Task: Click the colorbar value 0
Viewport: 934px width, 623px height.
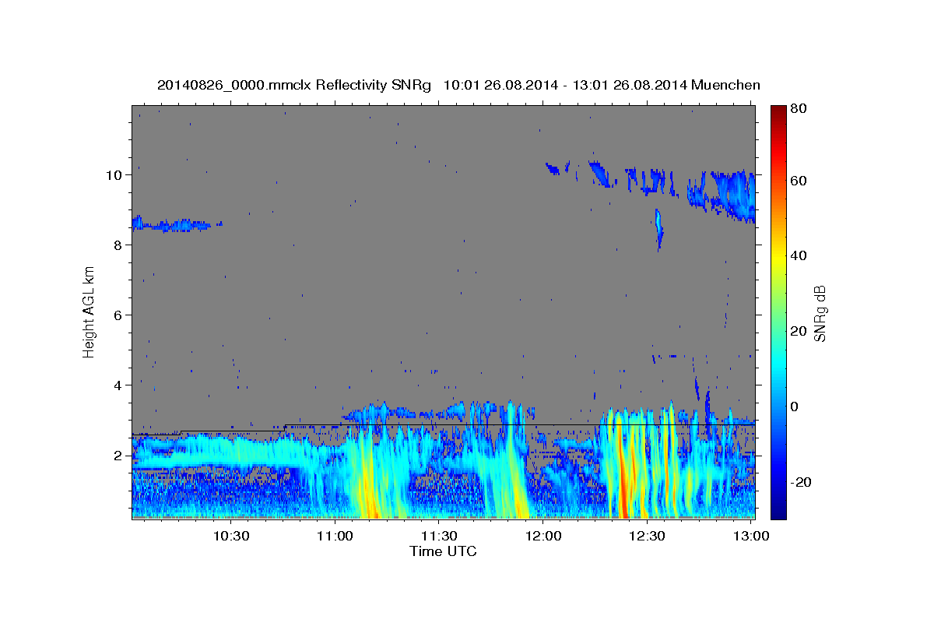Action: pyautogui.click(x=794, y=407)
